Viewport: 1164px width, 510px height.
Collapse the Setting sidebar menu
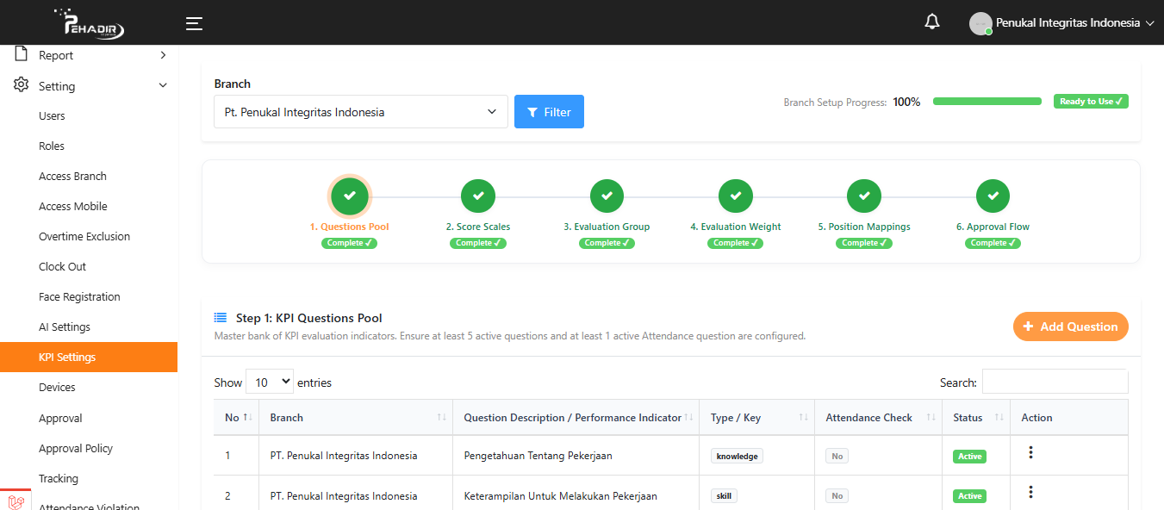click(89, 86)
